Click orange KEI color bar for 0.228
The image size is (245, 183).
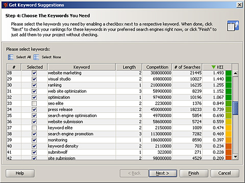pyautogui.click(x=229, y=152)
